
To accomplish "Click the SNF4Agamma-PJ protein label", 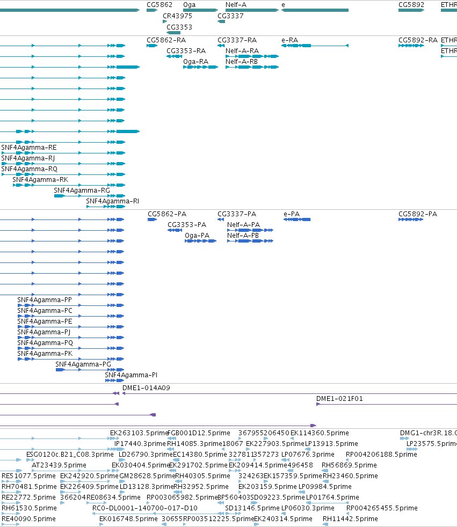I will [x=44, y=332].
